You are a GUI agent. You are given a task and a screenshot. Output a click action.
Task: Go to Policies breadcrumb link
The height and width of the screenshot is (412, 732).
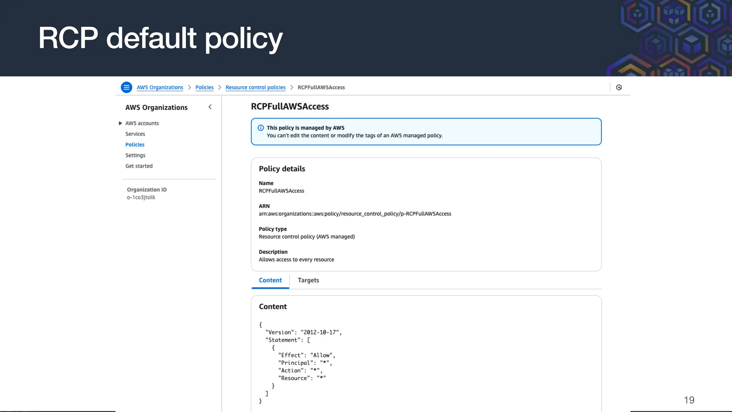(x=204, y=87)
